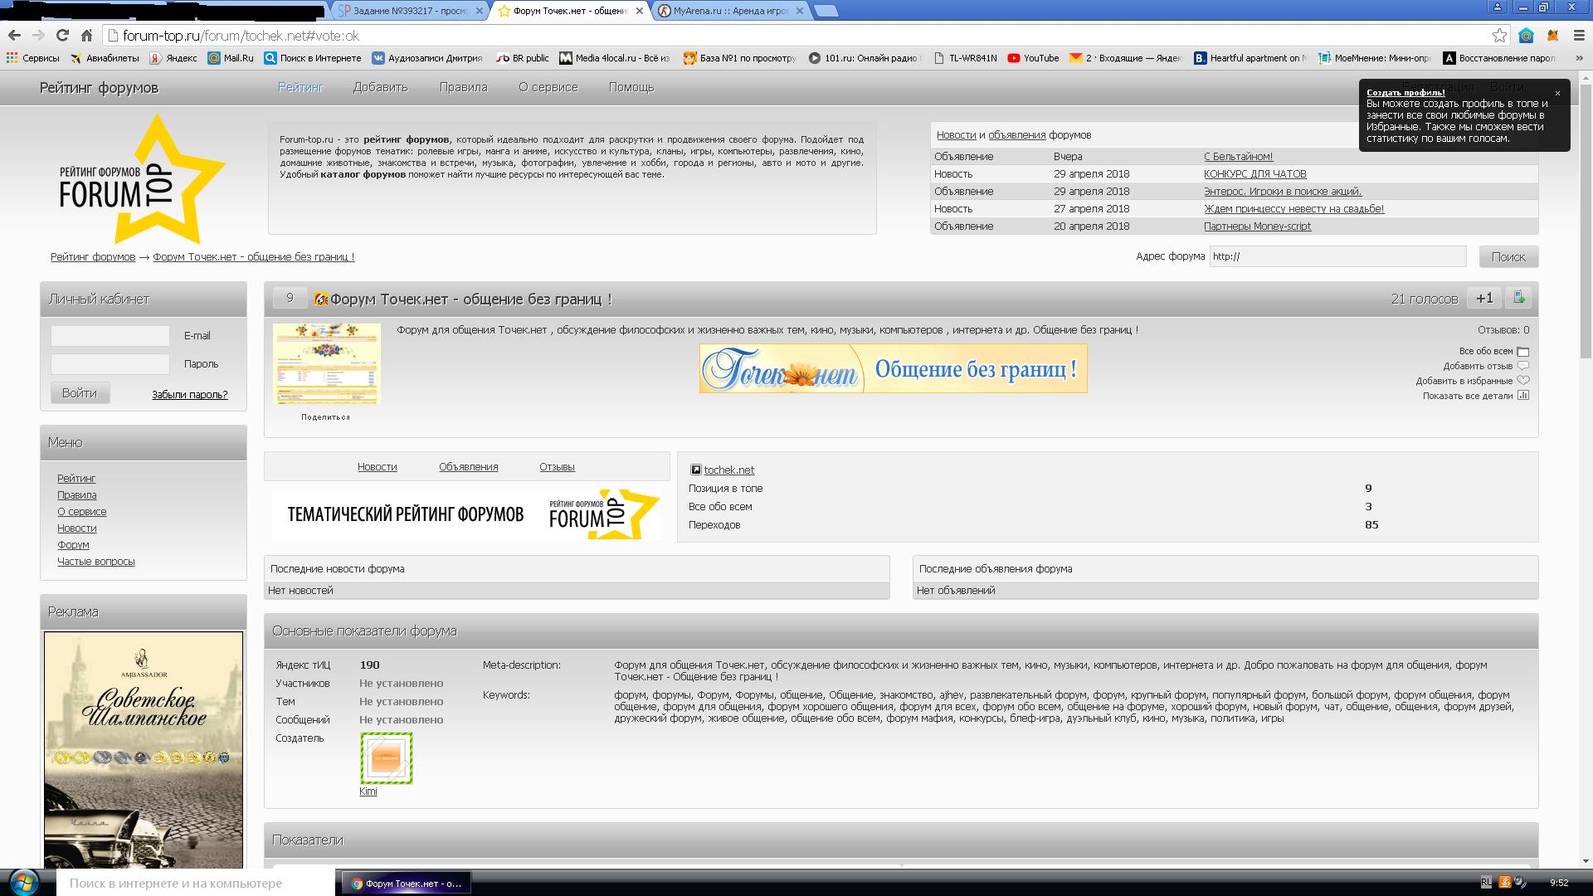Click the Поиск search button
Image resolution: width=1593 pixels, height=896 pixels.
click(1508, 257)
